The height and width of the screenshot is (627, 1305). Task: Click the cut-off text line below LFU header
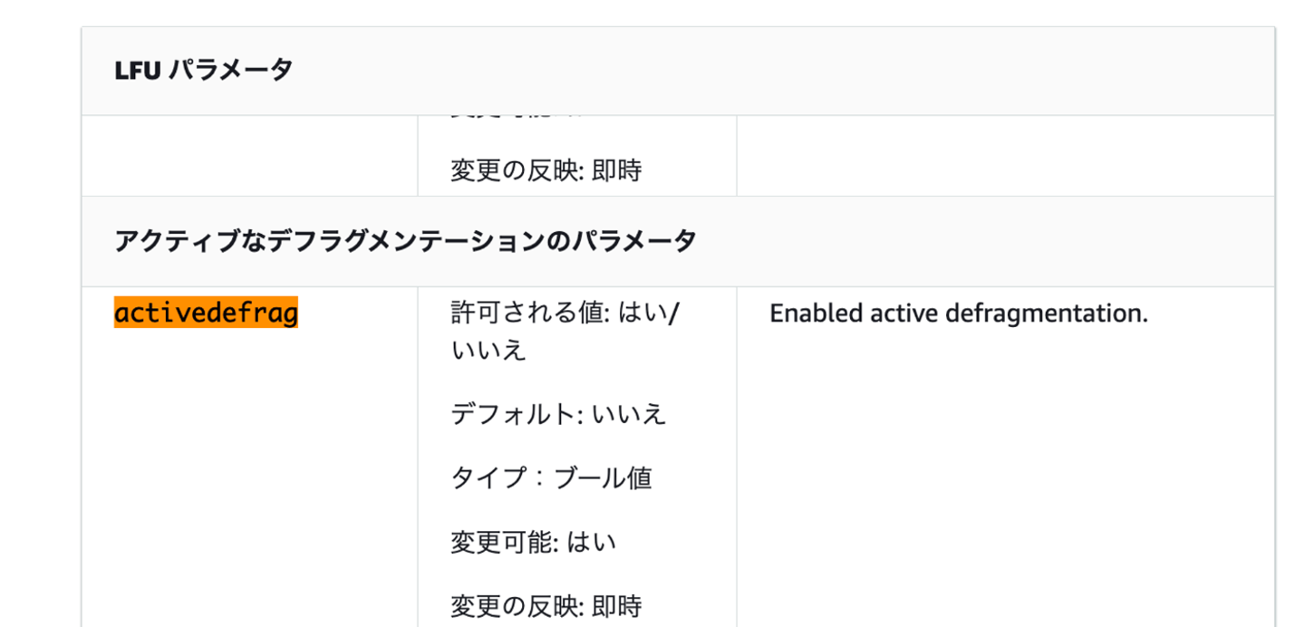coord(517,119)
